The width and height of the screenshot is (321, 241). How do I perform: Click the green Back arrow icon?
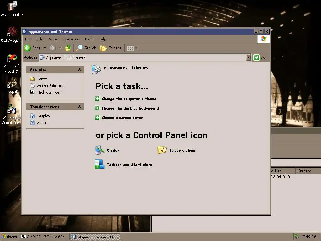coord(27,48)
